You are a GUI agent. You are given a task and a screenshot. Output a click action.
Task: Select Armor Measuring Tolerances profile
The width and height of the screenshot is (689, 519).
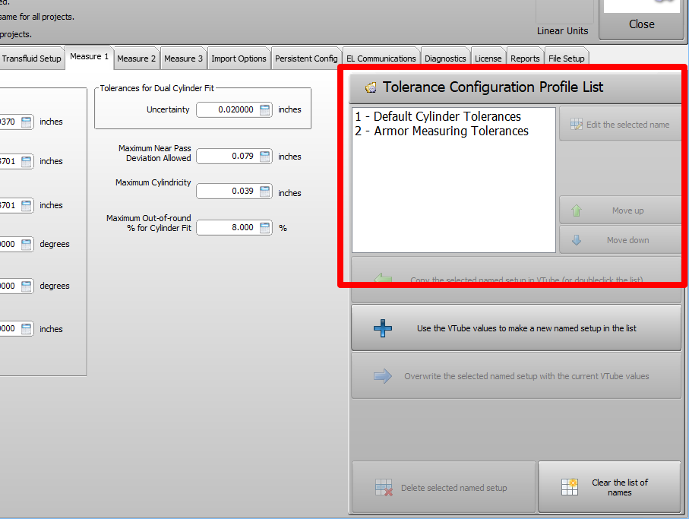click(x=442, y=131)
